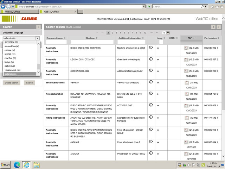Open PDF for DISCO 9700 C / RC BUSINESS (32.5 MB)
Screen dimensions: 225x169
click(186, 48)
